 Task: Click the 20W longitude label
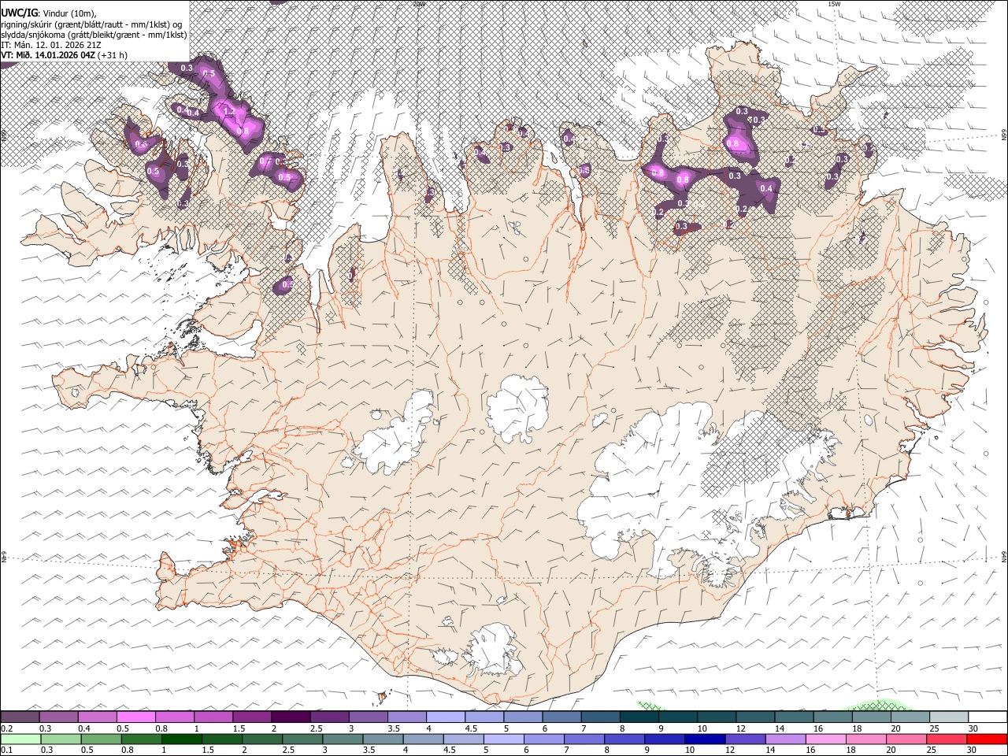tap(419, 4)
